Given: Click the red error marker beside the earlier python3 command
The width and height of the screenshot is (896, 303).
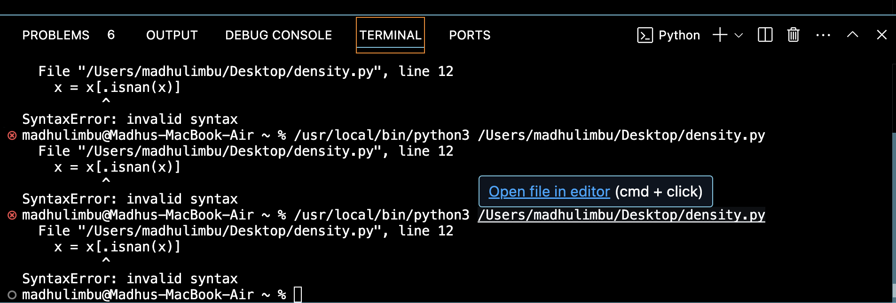Looking at the screenshot, I should tap(12, 136).
